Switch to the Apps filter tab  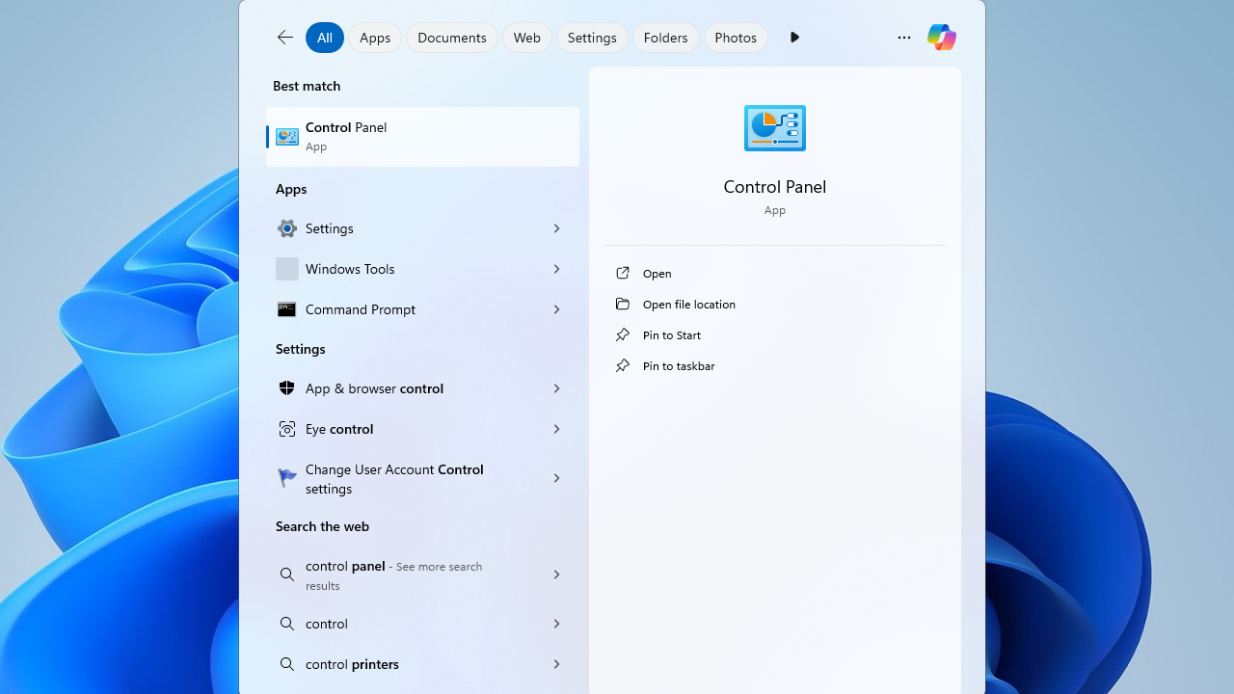pos(375,38)
